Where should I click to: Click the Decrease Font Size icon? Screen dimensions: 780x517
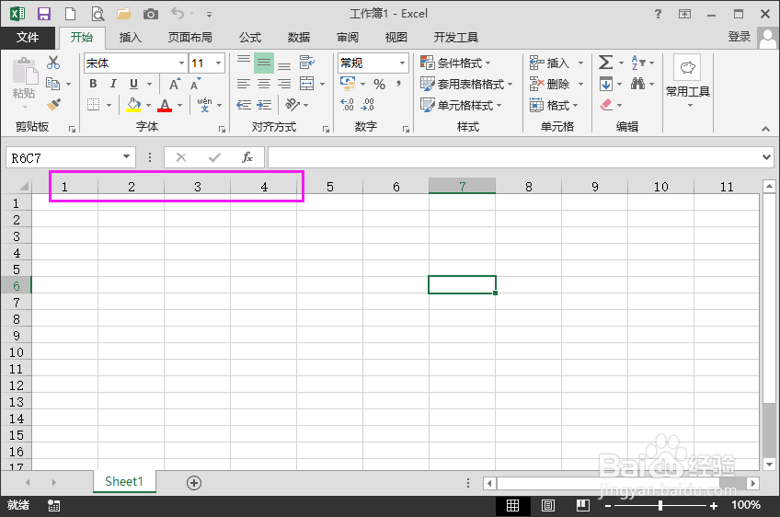click(x=196, y=84)
